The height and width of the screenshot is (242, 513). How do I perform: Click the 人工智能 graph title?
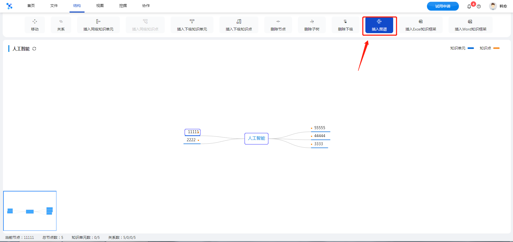coord(21,49)
